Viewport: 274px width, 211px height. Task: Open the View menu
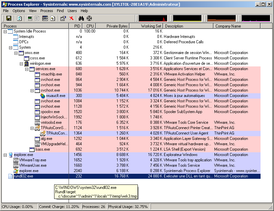point(33,11)
